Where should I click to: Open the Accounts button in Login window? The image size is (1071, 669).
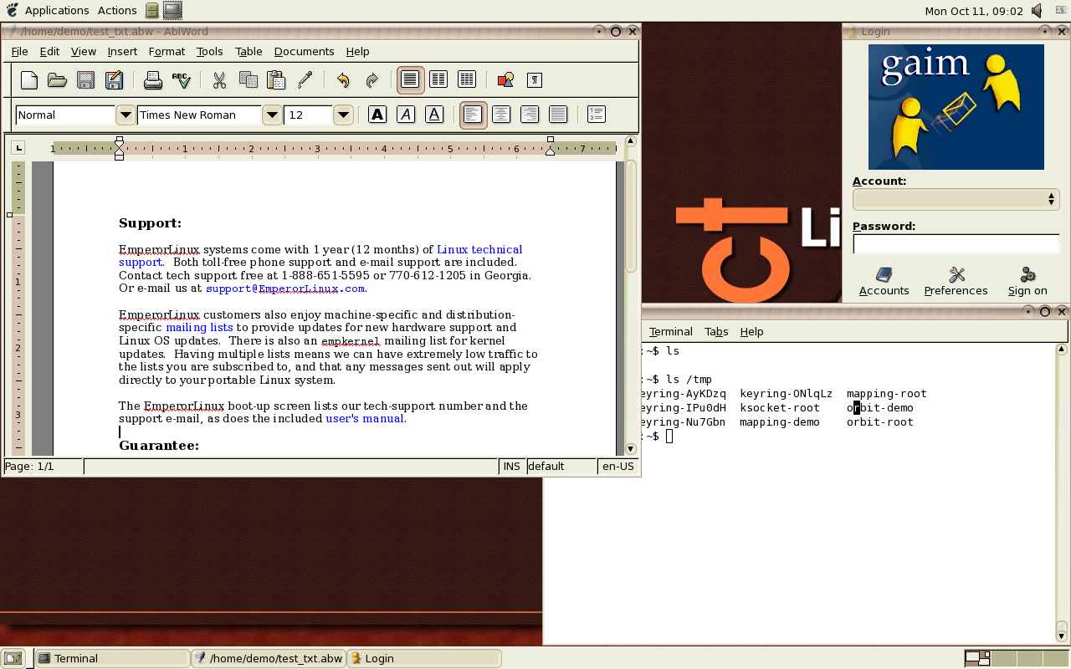tap(884, 282)
